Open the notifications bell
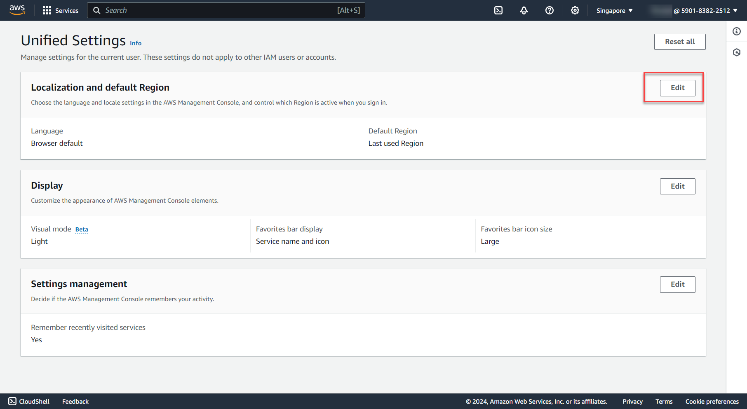747x409 pixels. [x=524, y=10]
